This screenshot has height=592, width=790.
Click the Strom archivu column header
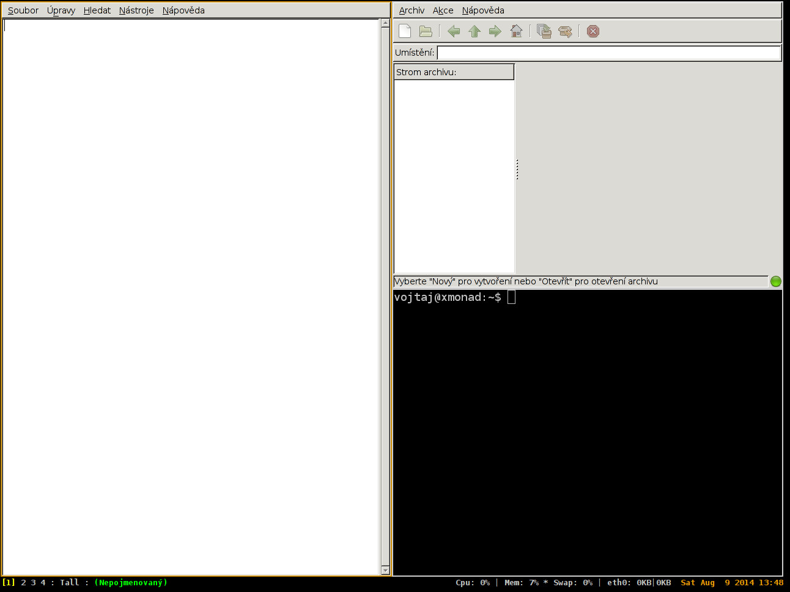454,72
